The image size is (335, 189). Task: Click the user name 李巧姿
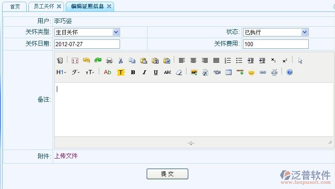63,21
